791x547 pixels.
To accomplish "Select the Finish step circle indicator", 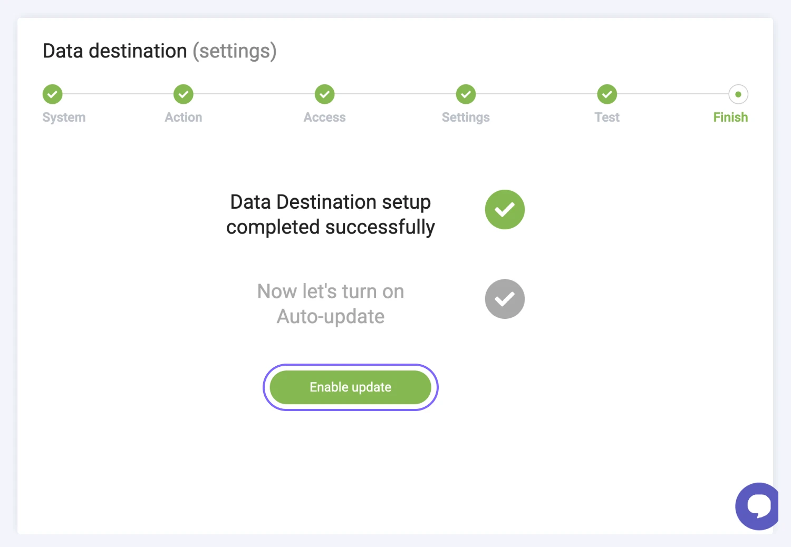I will pyautogui.click(x=738, y=94).
